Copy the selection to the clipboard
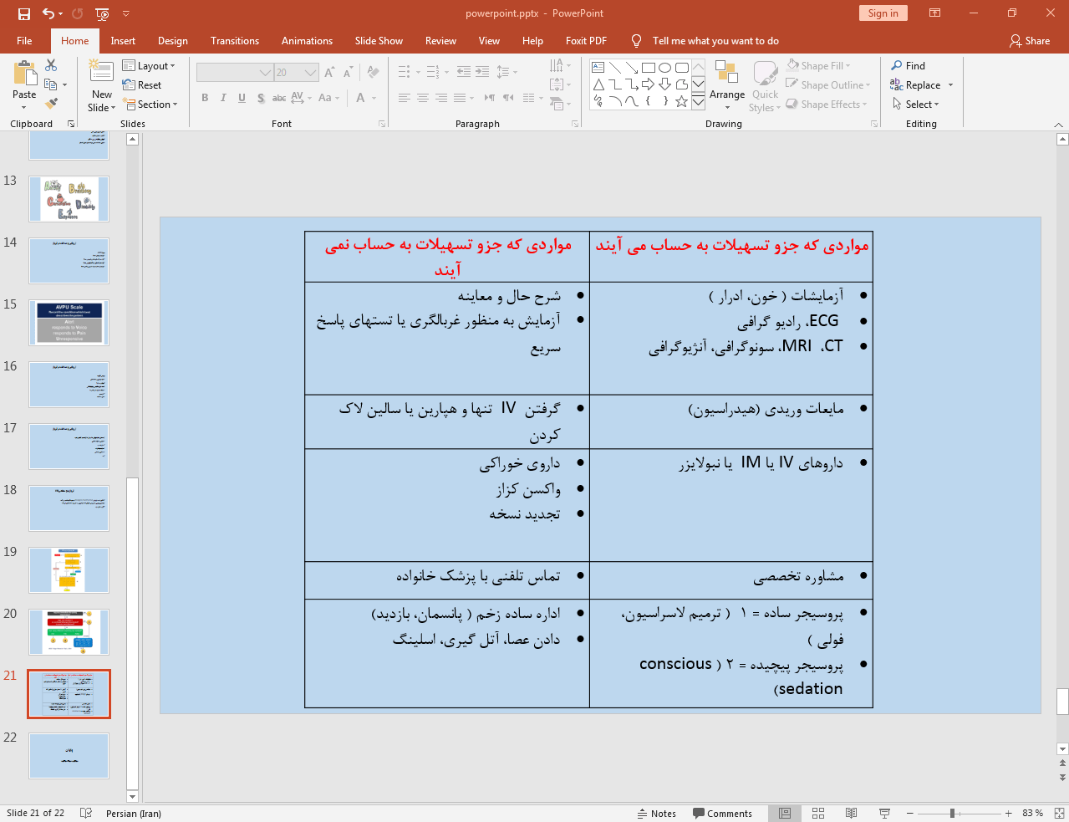This screenshot has height=822, width=1069. [x=51, y=84]
